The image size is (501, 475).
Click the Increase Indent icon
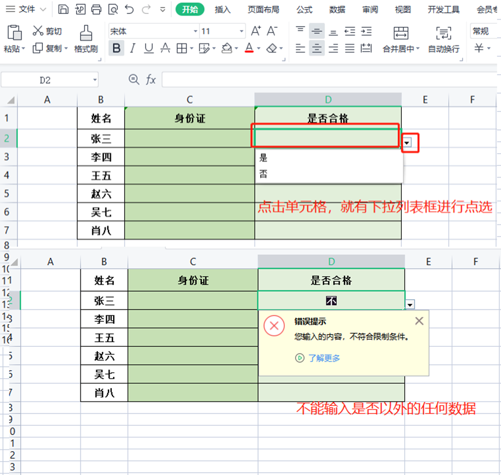click(x=366, y=31)
